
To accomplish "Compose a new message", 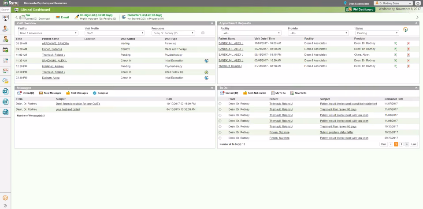I will coord(100,93).
